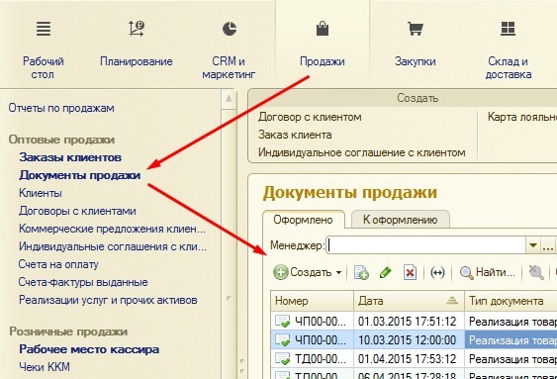Switch to the К оформлению tab
The width and height of the screenshot is (557, 379).
(400, 220)
